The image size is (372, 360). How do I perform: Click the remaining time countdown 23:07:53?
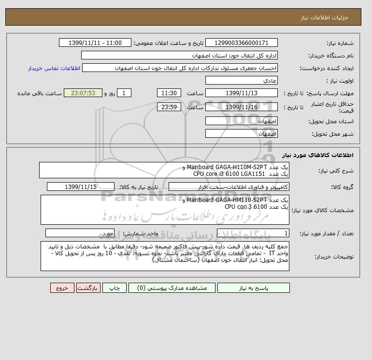[83, 93]
